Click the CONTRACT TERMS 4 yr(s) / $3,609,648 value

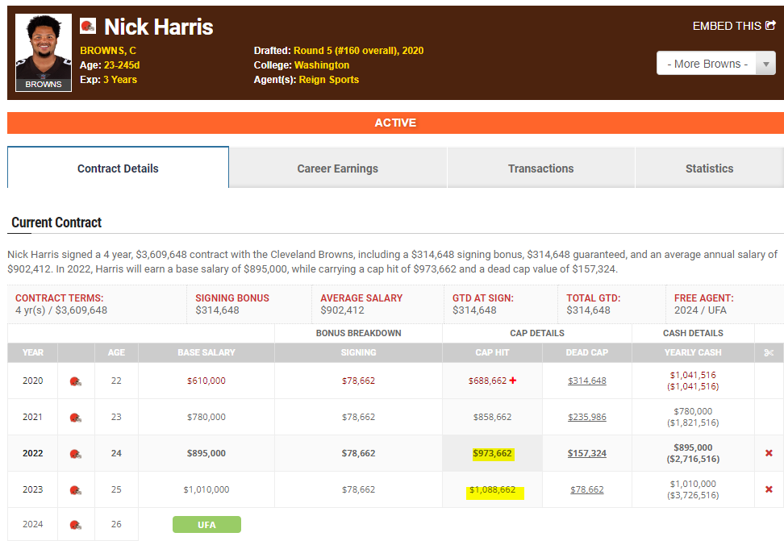[x=61, y=310]
